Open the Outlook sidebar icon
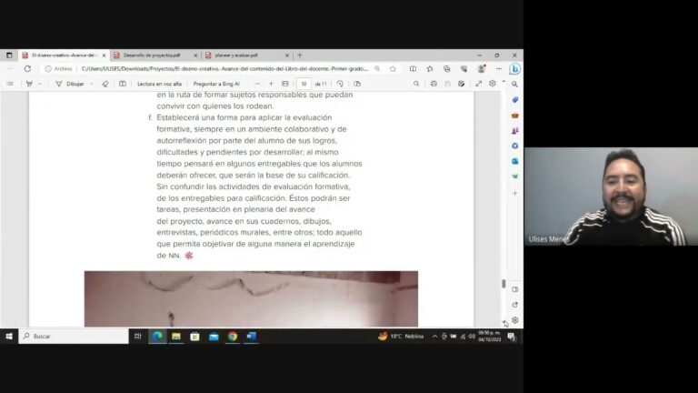The width and height of the screenshot is (698, 393). (x=515, y=161)
